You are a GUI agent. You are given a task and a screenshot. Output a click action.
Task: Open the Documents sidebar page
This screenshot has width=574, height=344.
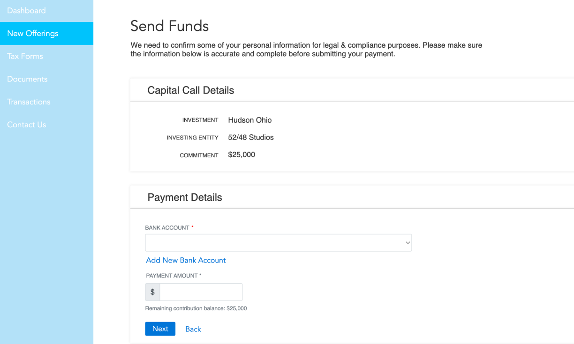pyautogui.click(x=27, y=79)
